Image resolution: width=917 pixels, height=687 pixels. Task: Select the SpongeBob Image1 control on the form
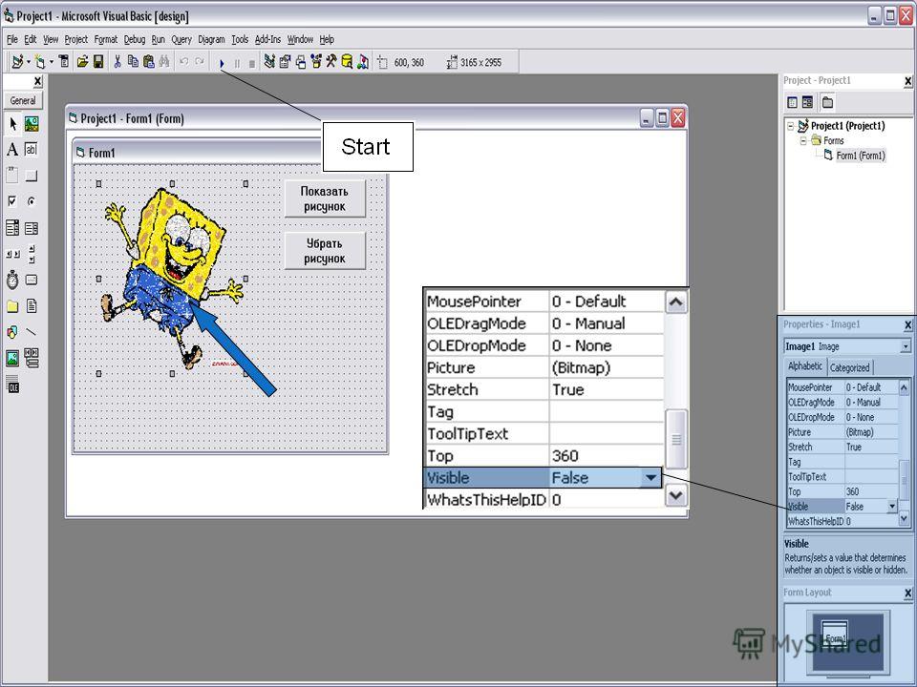172,278
